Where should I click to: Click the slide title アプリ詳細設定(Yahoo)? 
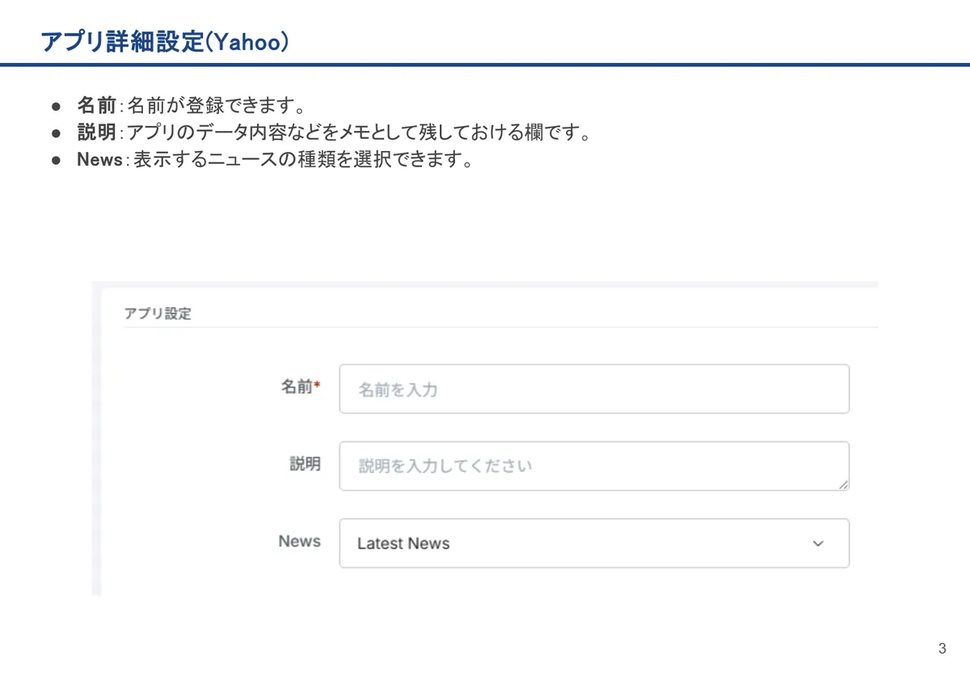coord(165,42)
